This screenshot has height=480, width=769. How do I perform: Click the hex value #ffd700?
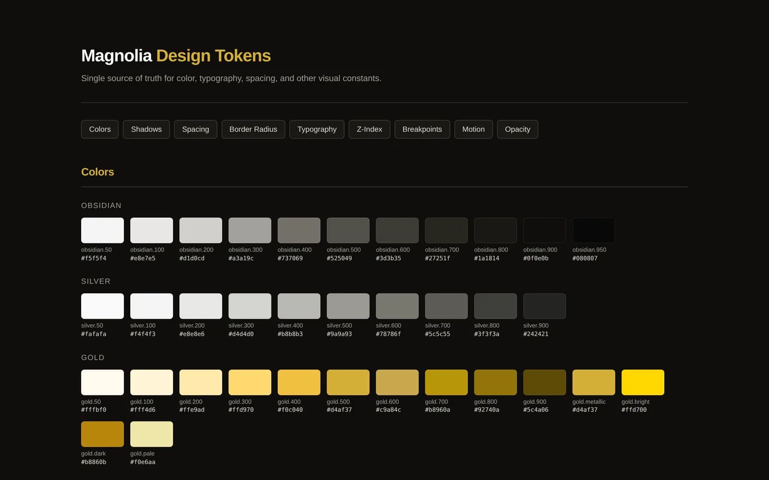634,410
